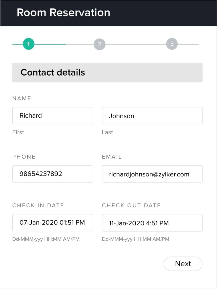Click the Email field with richardjohnson@zylker.com
This screenshot has width=217, height=289.
tap(152, 174)
